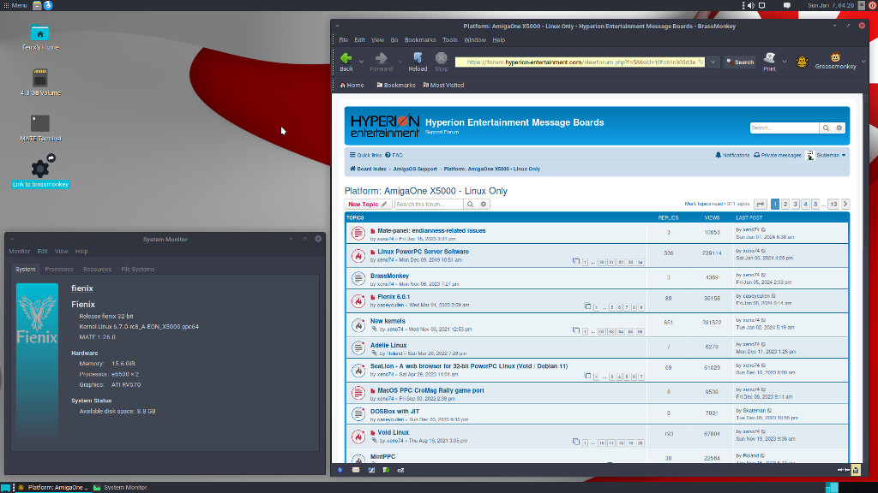Screen dimensions: 878x493
Task: Open the browser Edit menu
Action: (x=359, y=40)
